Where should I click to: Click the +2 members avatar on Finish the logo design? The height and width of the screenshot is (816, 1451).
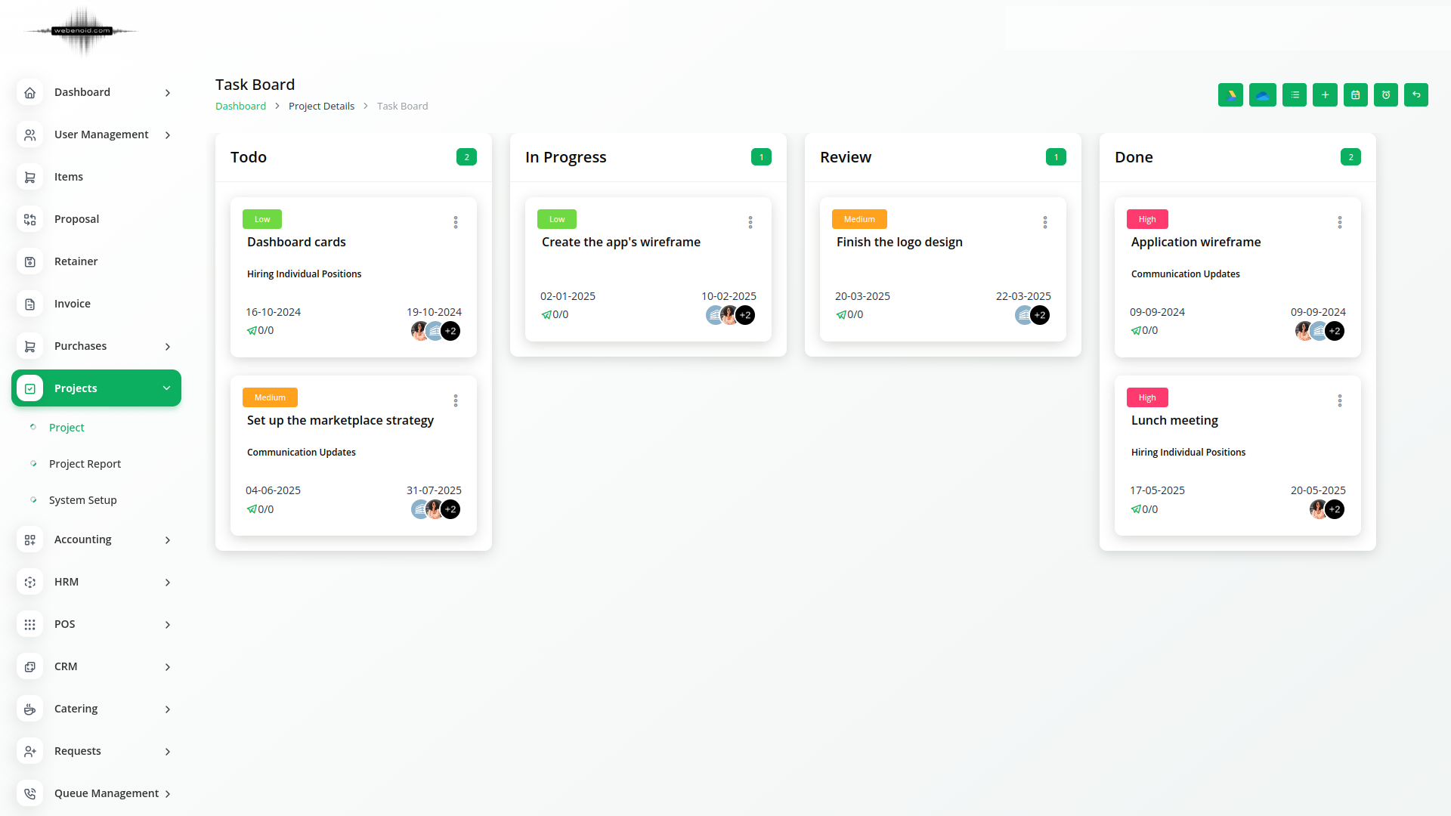[1040, 315]
